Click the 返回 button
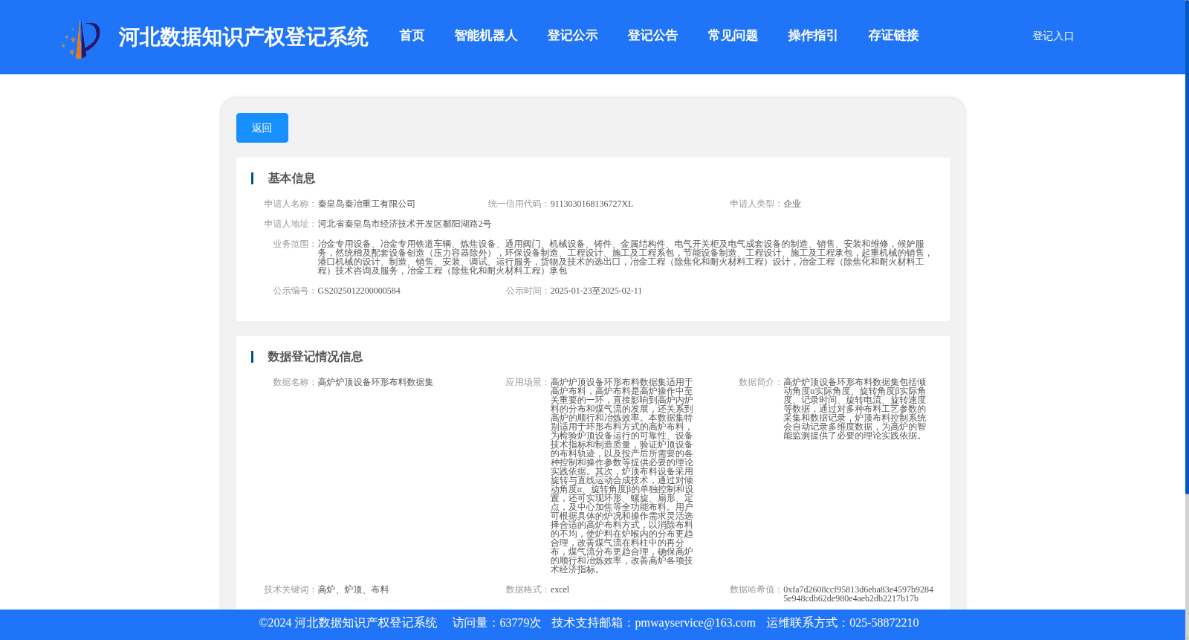Image resolution: width=1189 pixels, height=640 pixels. pos(262,128)
